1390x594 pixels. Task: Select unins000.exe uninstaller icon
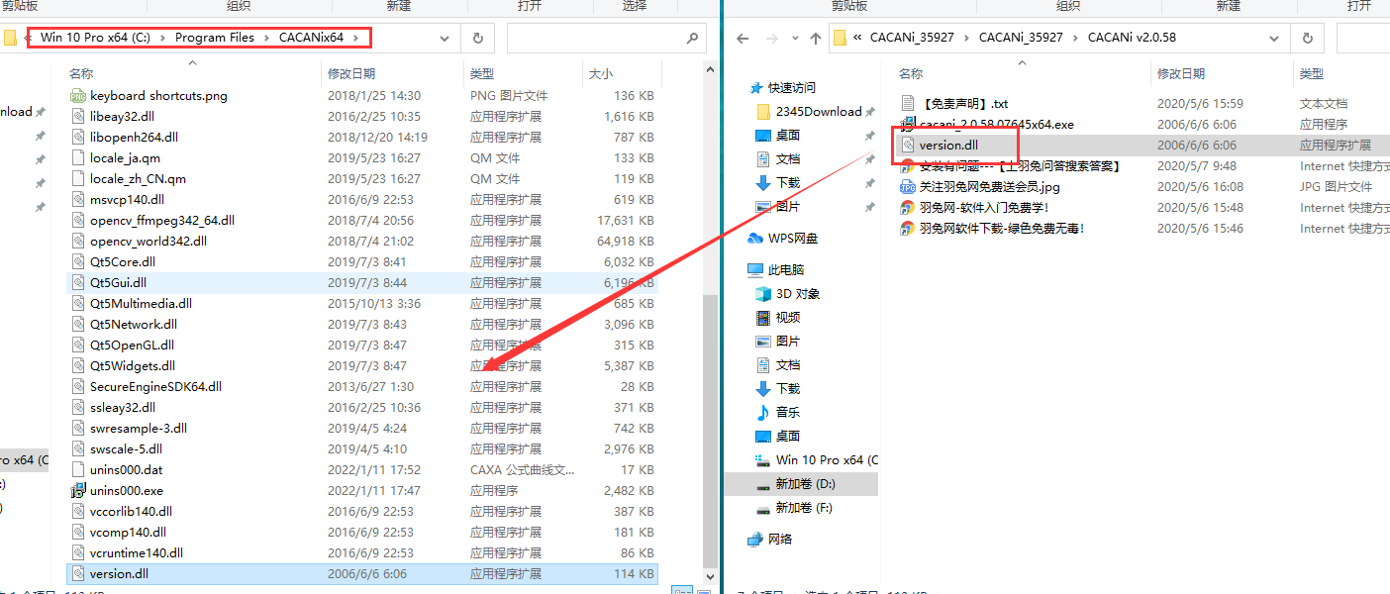(78, 491)
